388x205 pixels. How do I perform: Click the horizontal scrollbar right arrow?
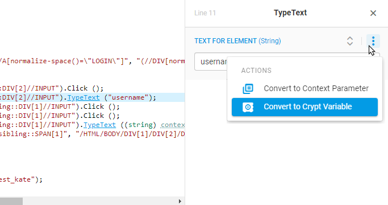180,201
